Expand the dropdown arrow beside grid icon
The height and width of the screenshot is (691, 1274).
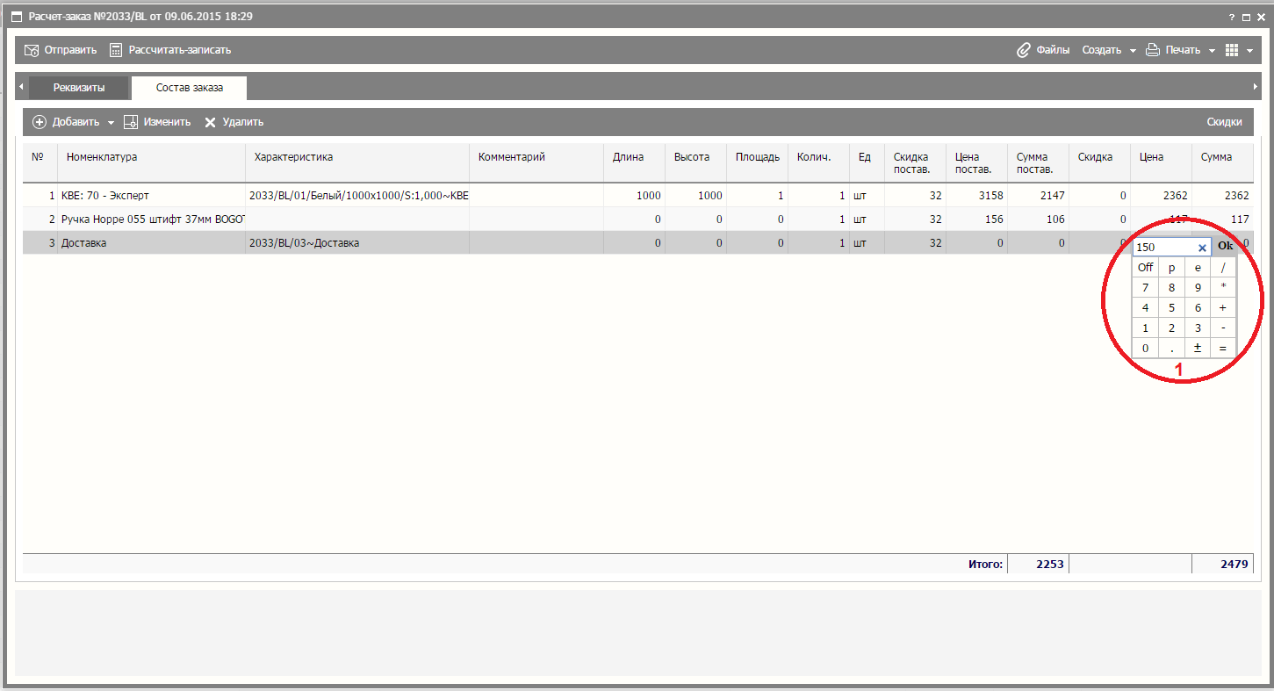(x=1249, y=51)
